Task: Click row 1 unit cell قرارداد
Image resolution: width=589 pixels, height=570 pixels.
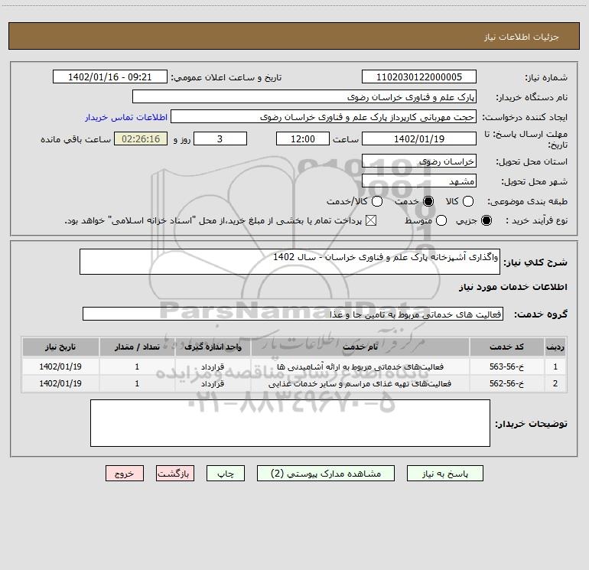Action: [213, 366]
